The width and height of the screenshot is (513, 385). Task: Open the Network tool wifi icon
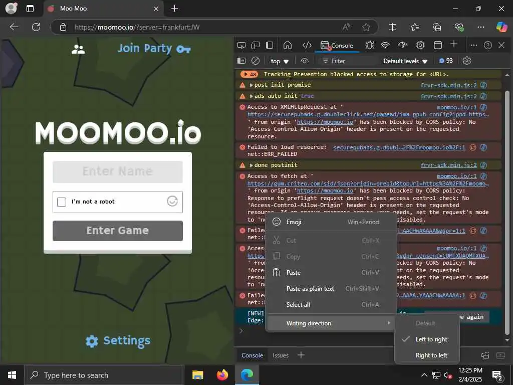[x=385, y=45]
